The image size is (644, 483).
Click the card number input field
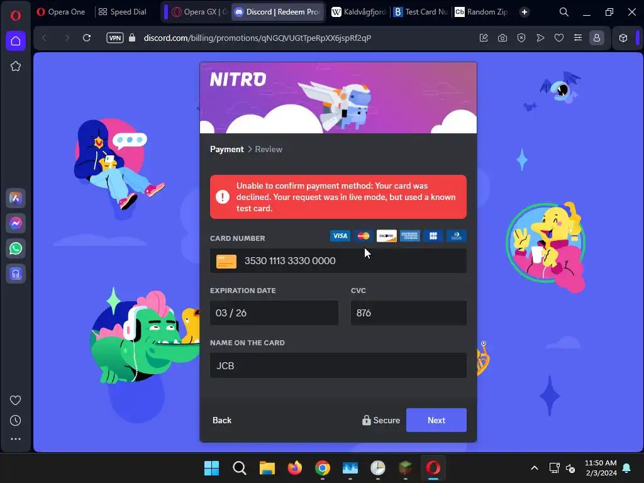[338, 261]
